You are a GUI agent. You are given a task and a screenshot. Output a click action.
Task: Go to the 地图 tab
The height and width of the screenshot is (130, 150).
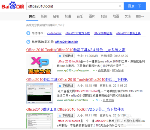(116, 16)
